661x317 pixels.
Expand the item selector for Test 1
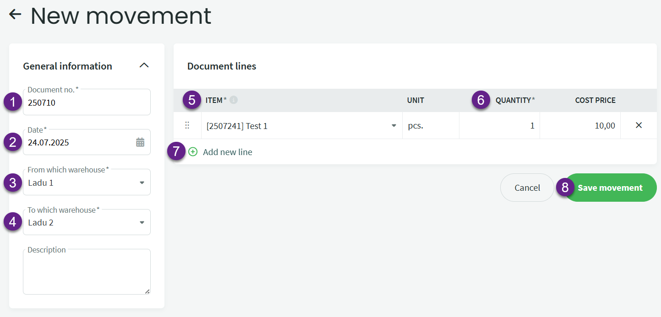pyautogui.click(x=393, y=126)
